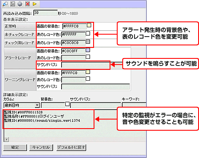Click the デフォルトに戻す button
Screen dimensions: 199x158
(x=71, y=147)
